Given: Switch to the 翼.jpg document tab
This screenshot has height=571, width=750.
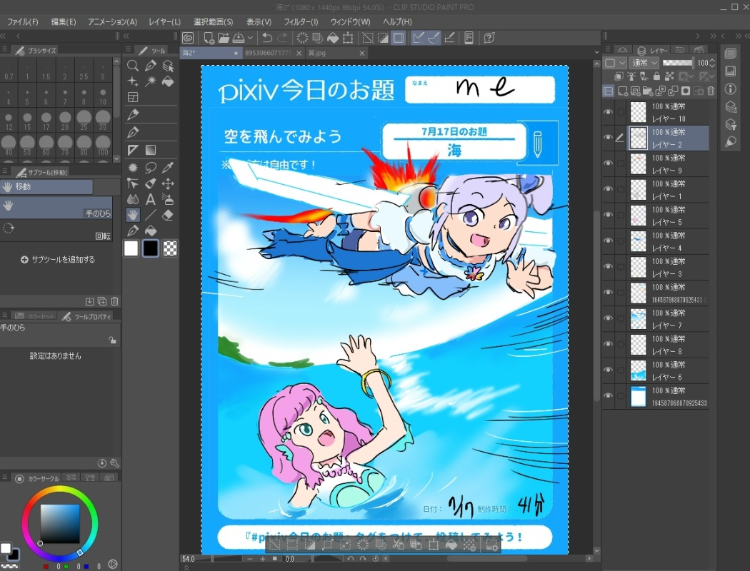Looking at the screenshot, I should tap(316, 53).
